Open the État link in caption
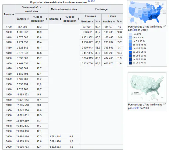Screen dimensions: 169x150 [x=135, y=30]
